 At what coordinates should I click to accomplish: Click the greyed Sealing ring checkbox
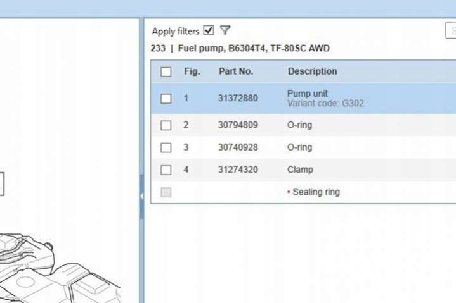(166, 192)
